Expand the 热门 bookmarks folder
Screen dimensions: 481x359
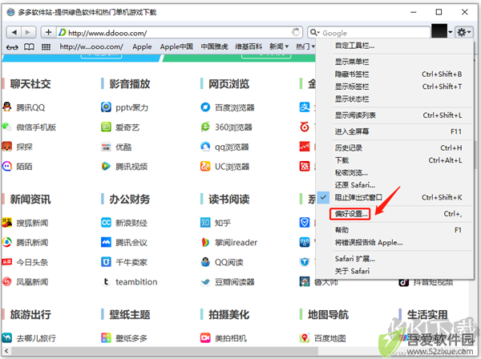coord(305,46)
